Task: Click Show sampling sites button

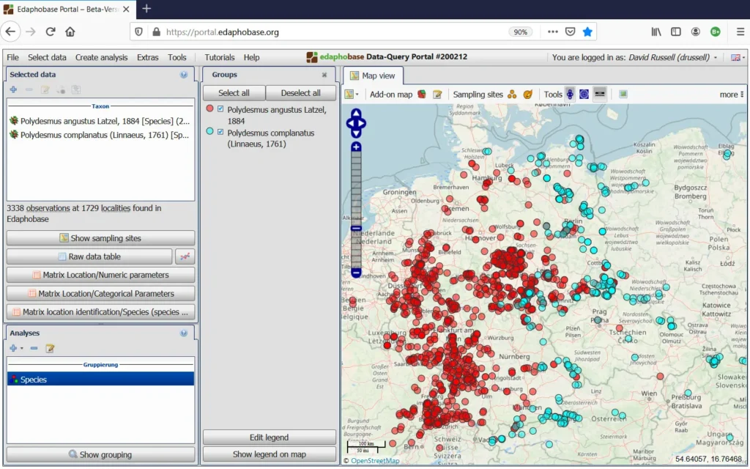Action: click(x=100, y=238)
